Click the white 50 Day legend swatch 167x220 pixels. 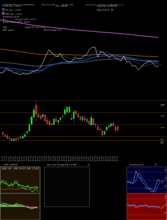[x=4, y=10]
